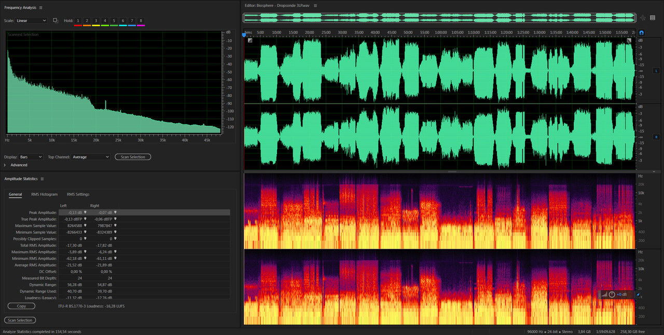Click the DC Offset left value 0,00 %
The width and height of the screenshot is (664, 335).
[76, 271]
